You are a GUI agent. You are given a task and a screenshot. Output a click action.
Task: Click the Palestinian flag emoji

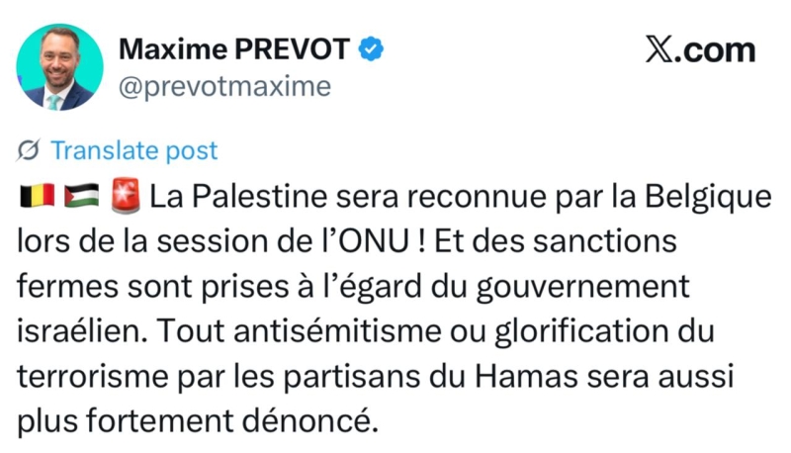(x=78, y=196)
